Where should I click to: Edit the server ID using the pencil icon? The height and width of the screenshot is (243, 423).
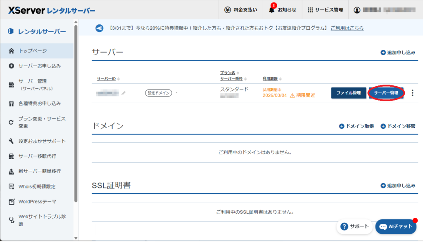(123, 93)
